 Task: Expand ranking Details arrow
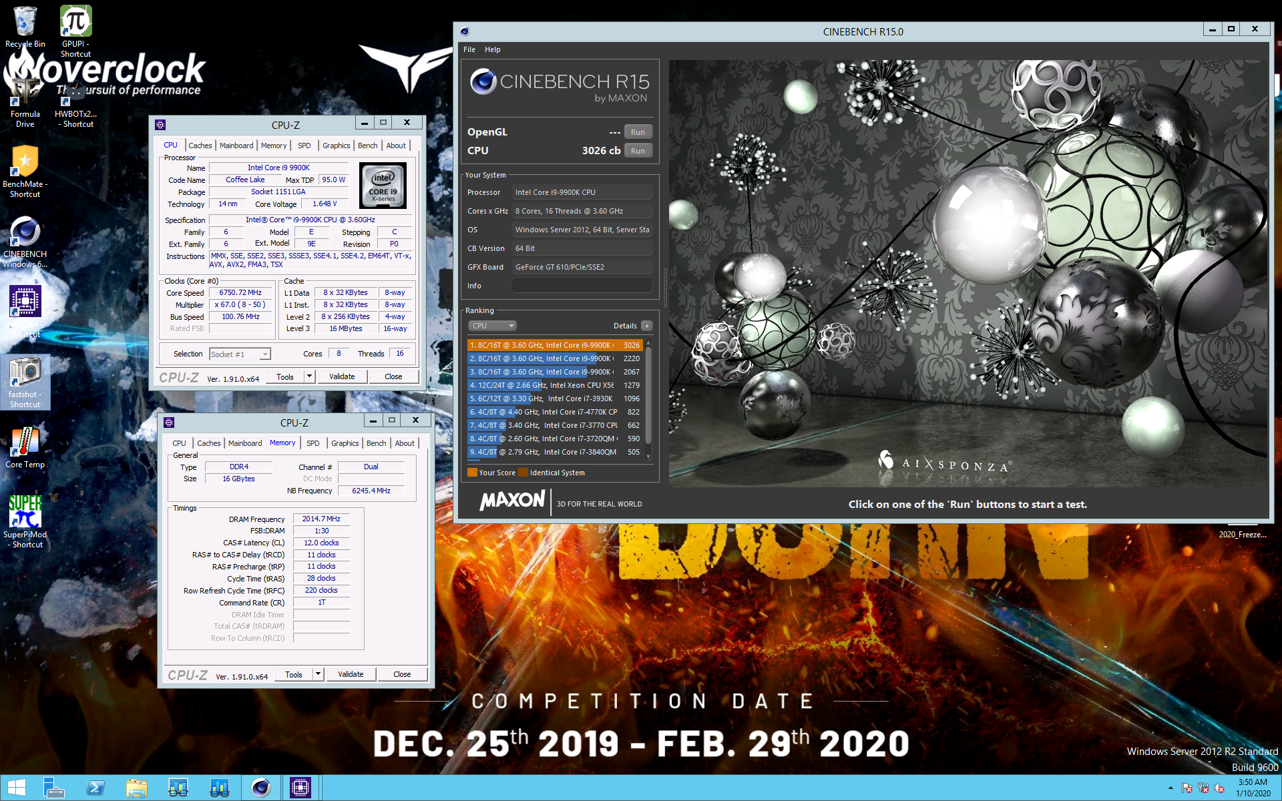pyautogui.click(x=646, y=326)
